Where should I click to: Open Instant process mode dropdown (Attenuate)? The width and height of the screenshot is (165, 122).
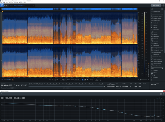(78, 80)
